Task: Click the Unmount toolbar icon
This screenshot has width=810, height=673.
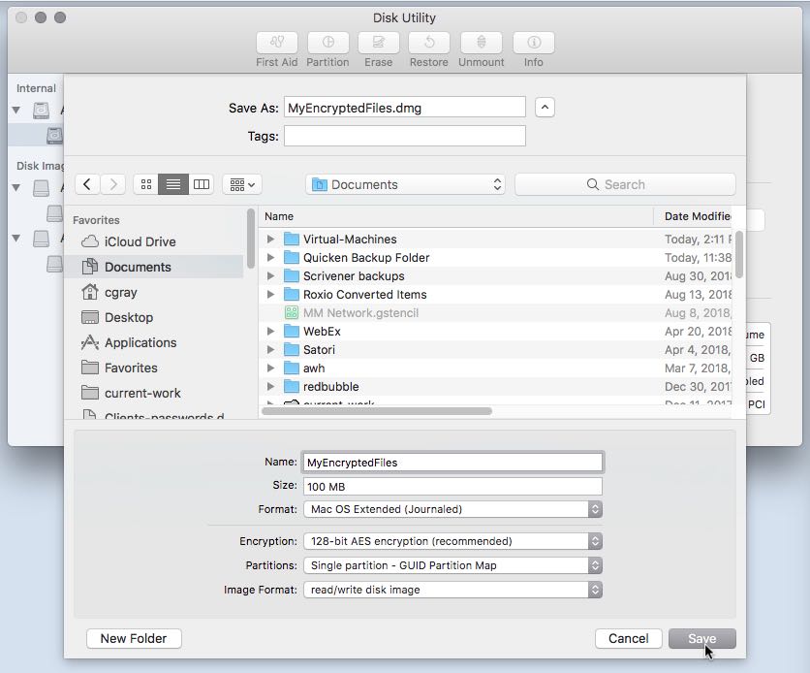Action: (x=481, y=43)
